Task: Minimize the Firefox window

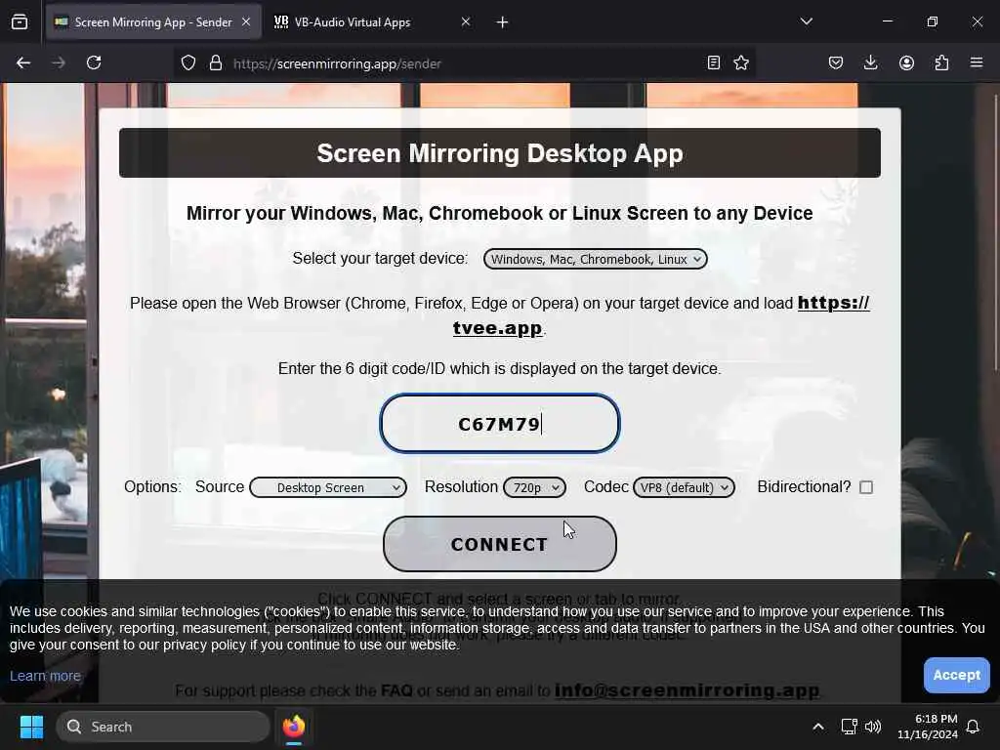Action: point(887,21)
